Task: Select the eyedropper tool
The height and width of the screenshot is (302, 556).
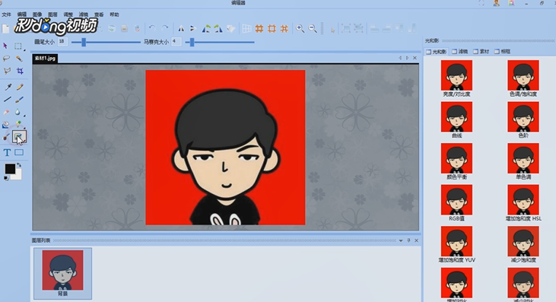Action: click(8, 87)
